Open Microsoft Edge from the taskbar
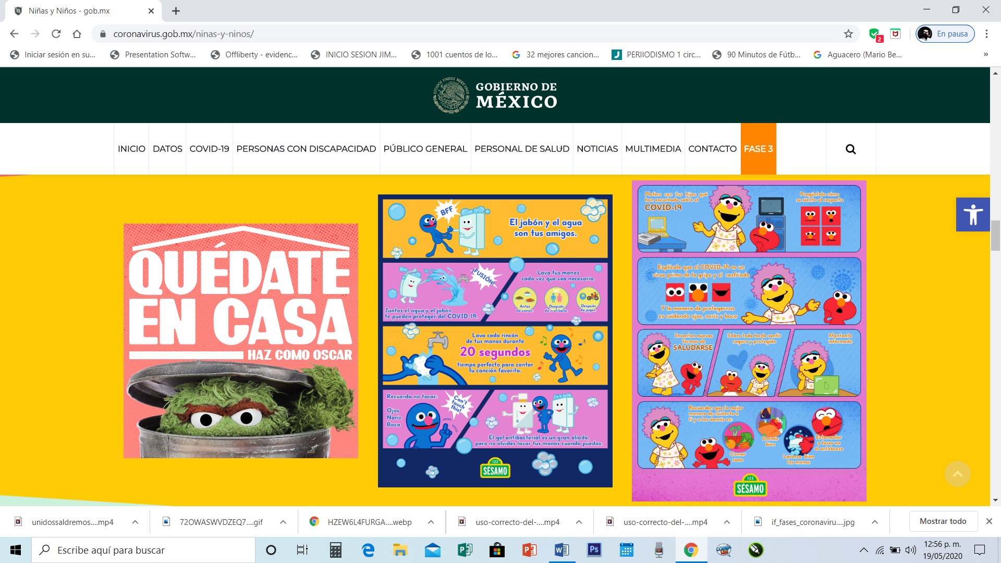The width and height of the screenshot is (1001, 563). 368,550
